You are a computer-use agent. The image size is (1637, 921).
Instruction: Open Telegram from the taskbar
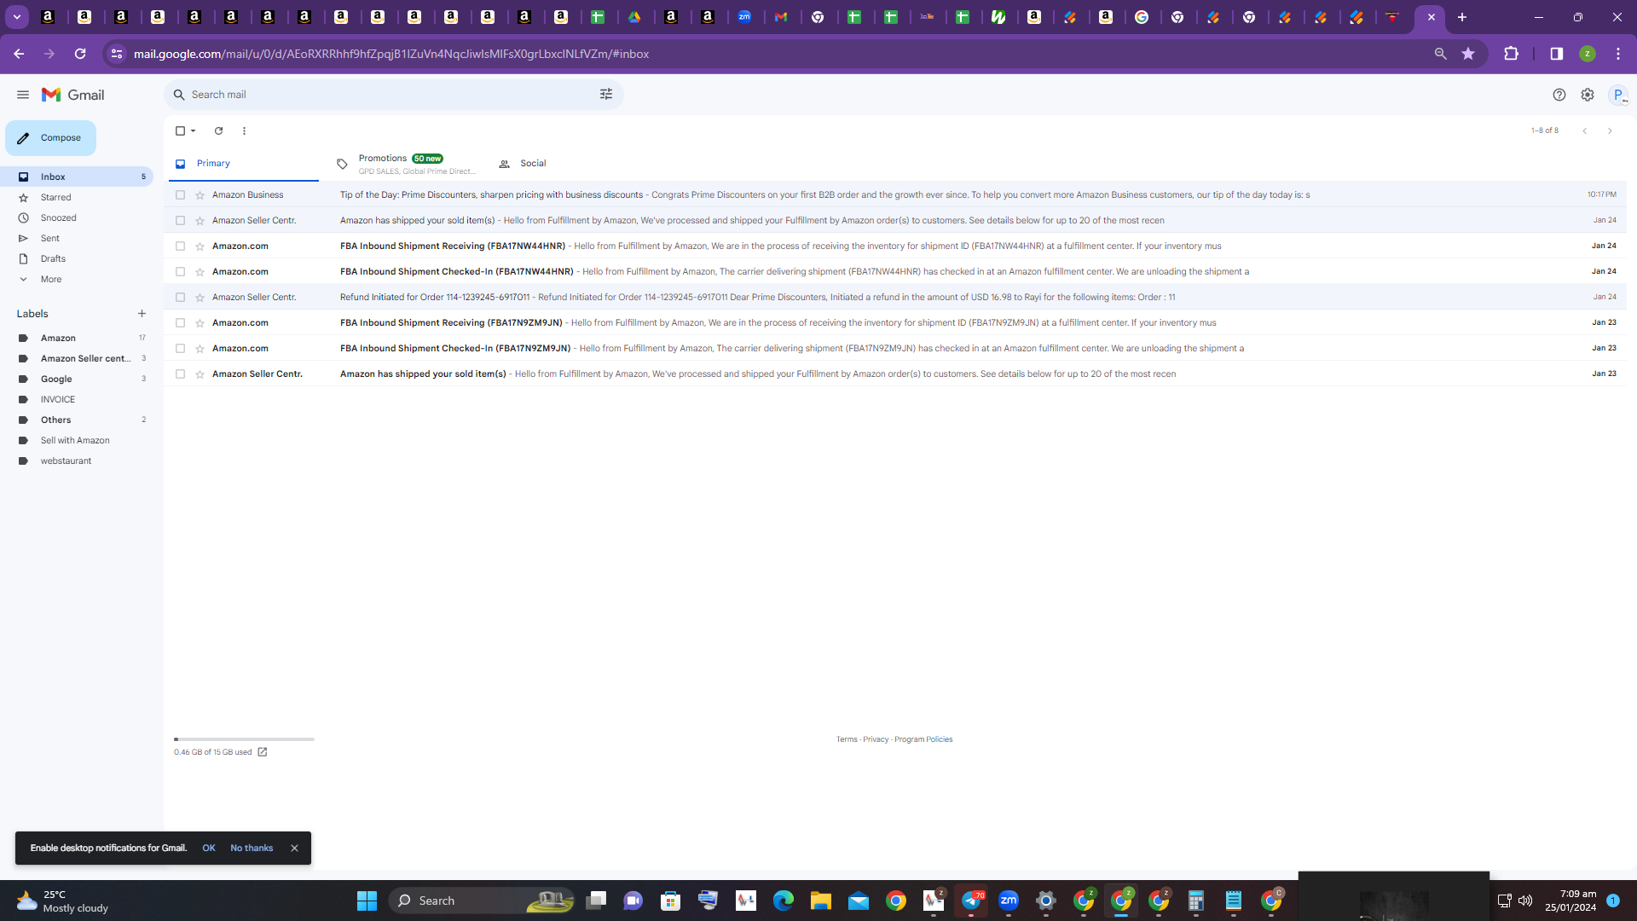971,901
